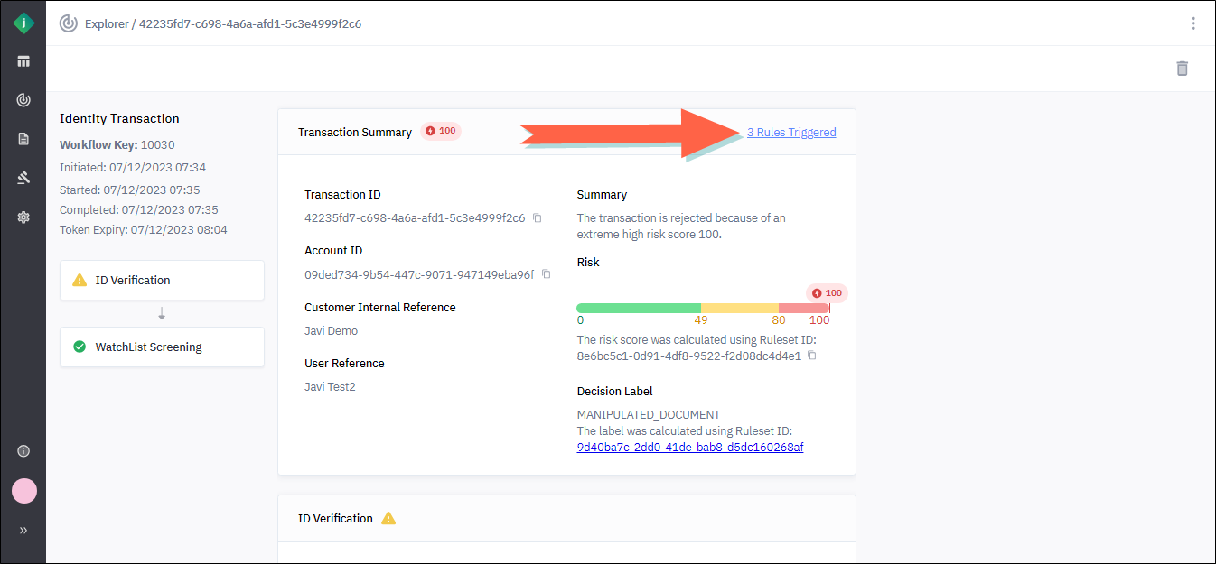Open the decision label Ruleset ID link
Image resolution: width=1216 pixels, height=564 pixels.
pyautogui.click(x=690, y=448)
